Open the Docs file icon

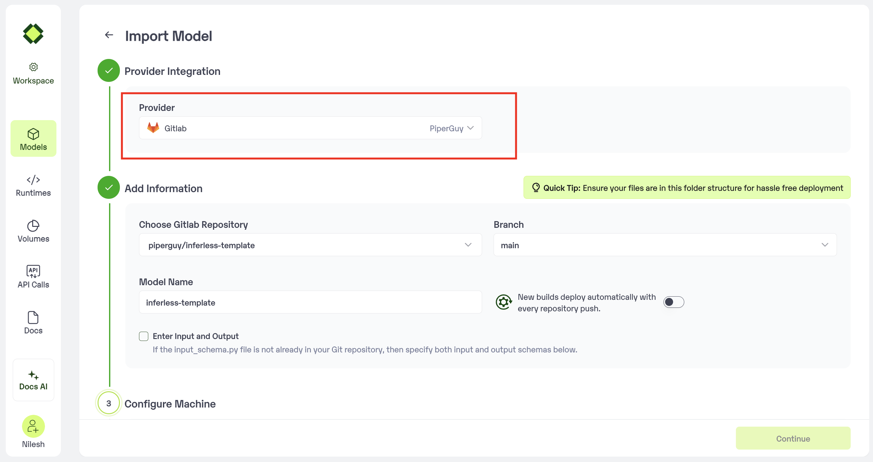(33, 317)
